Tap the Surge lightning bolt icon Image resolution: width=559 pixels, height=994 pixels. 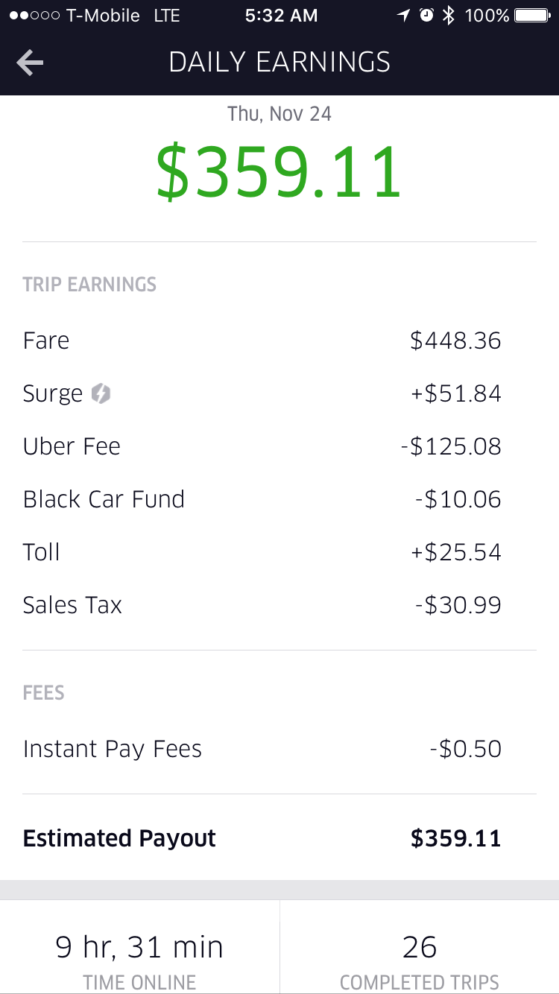point(101,393)
